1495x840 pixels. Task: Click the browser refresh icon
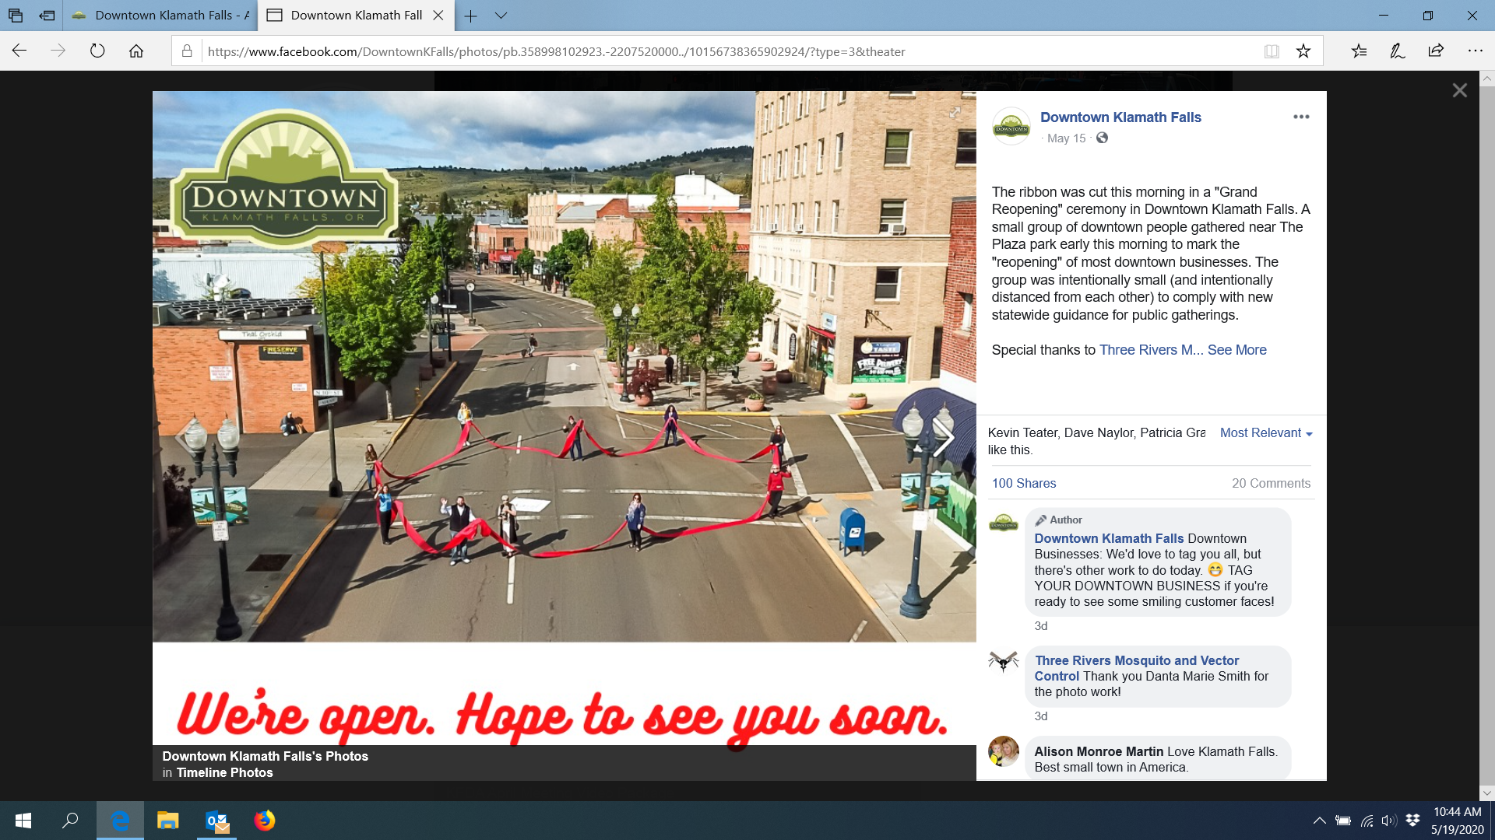[x=97, y=51]
